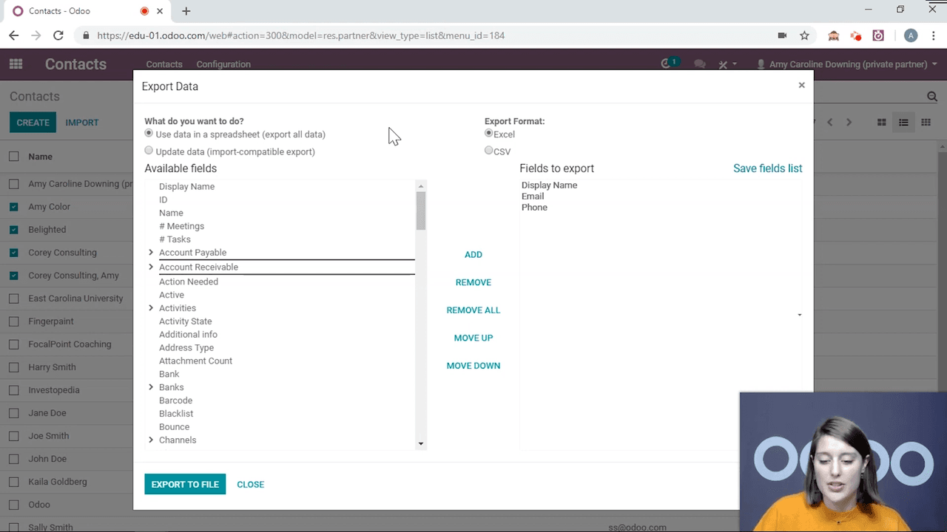Click the EXPORT TO FILE button
The image size is (947, 532).
tap(185, 484)
